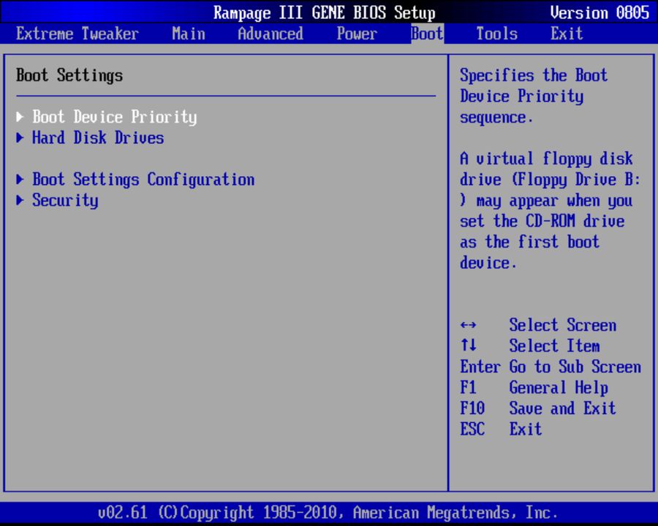Click the Boot Settings heading
The height and width of the screenshot is (526, 658).
pyautogui.click(x=69, y=75)
